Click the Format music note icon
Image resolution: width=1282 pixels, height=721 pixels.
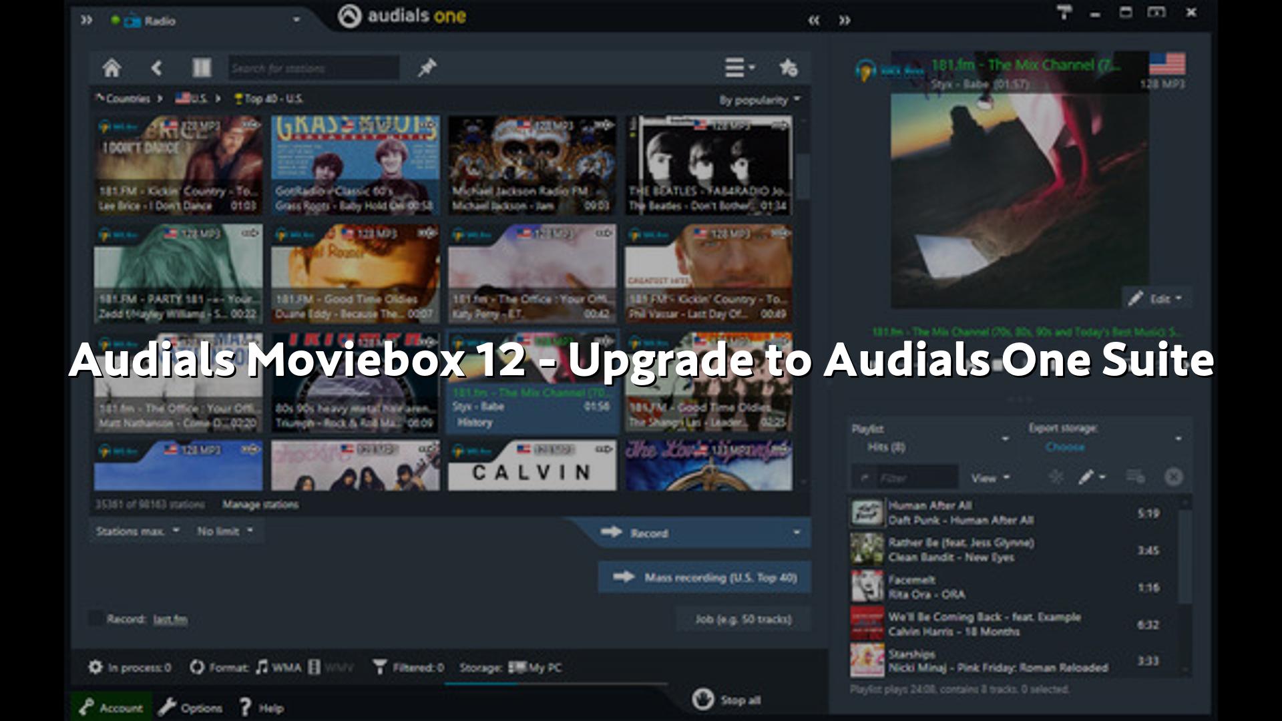262,667
